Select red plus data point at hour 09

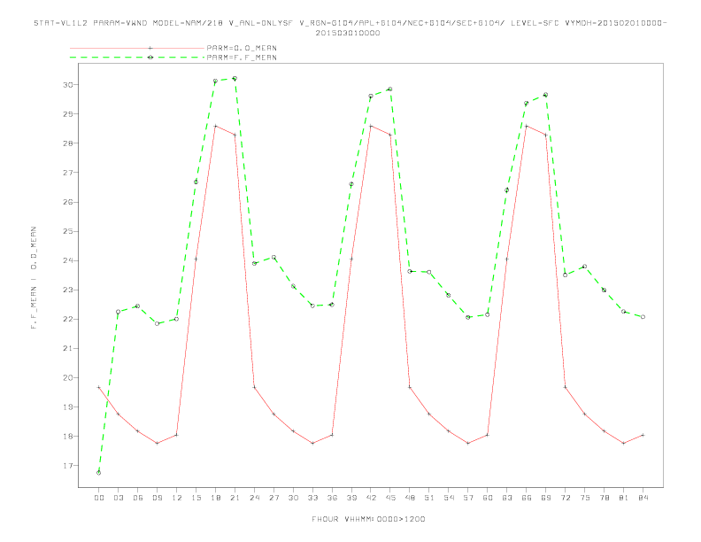(157, 443)
